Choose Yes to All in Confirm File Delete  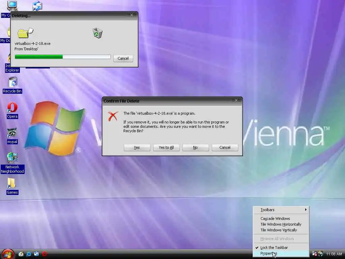click(166, 148)
